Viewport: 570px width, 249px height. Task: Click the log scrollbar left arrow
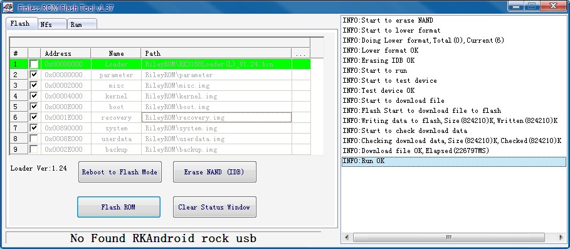pos(346,237)
